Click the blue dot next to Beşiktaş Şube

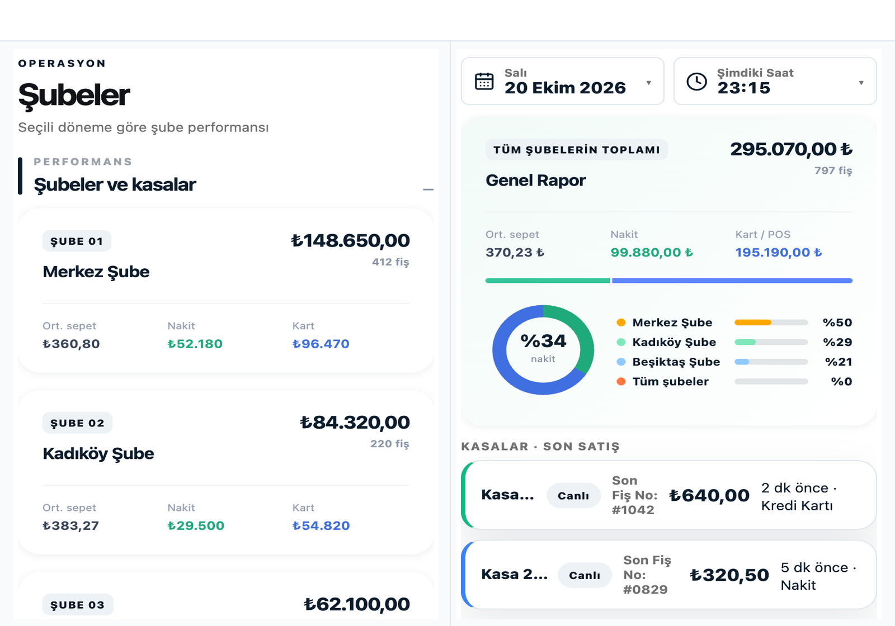point(621,362)
